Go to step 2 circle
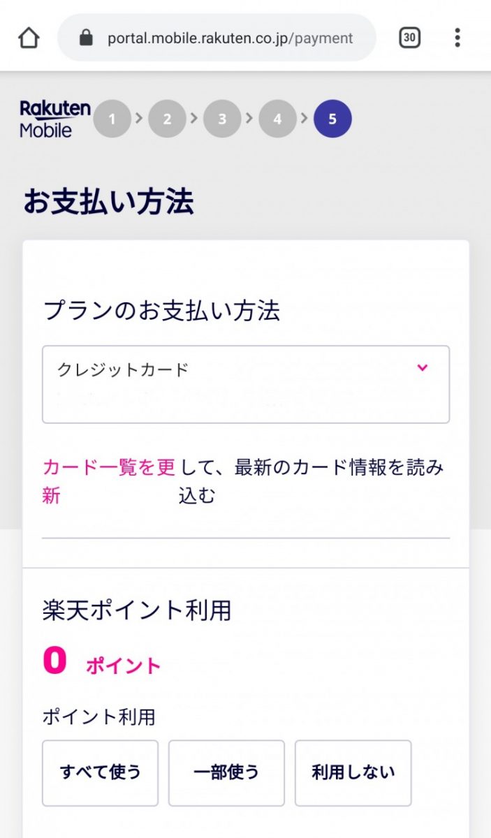Screen dimensions: 491x838 (167, 119)
